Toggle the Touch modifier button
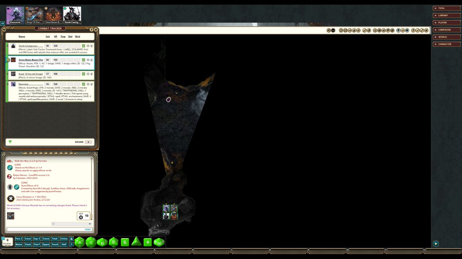 [x=55, y=244]
